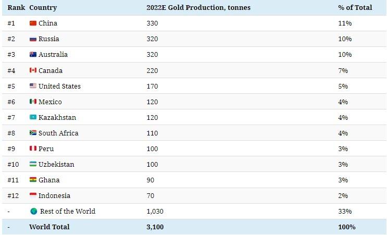Click the % of Total column header

tap(355, 8)
